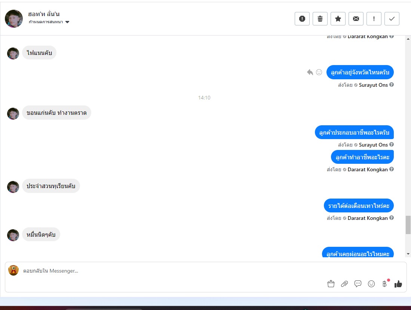The width and height of the screenshot is (411, 310).
Task: Mark conversation as done with checkmark
Action: pos(392,19)
